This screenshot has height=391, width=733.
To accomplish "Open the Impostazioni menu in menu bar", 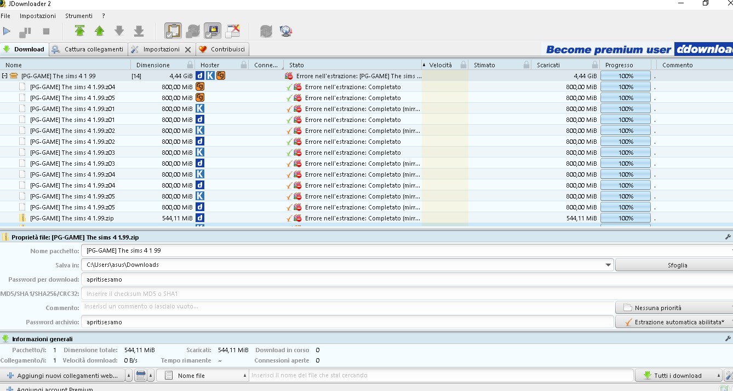I will [x=38, y=16].
